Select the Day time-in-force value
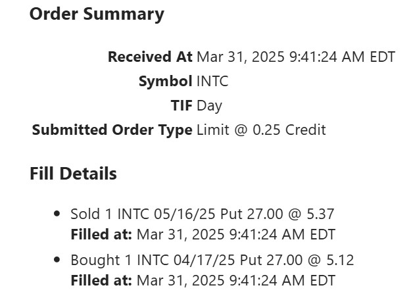 [209, 105]
